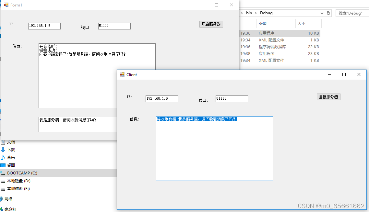
Task: Sort files by the 类型 column header
Action: (263, 24)
